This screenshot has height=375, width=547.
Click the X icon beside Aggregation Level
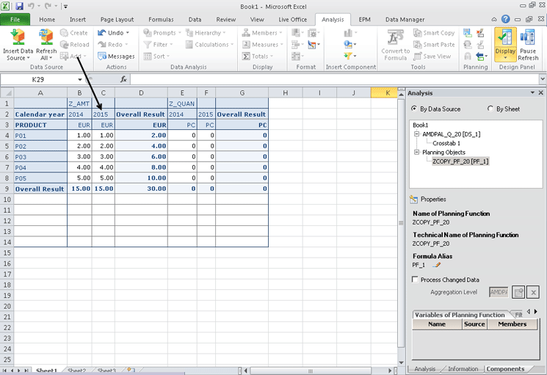tap(534, 292)
